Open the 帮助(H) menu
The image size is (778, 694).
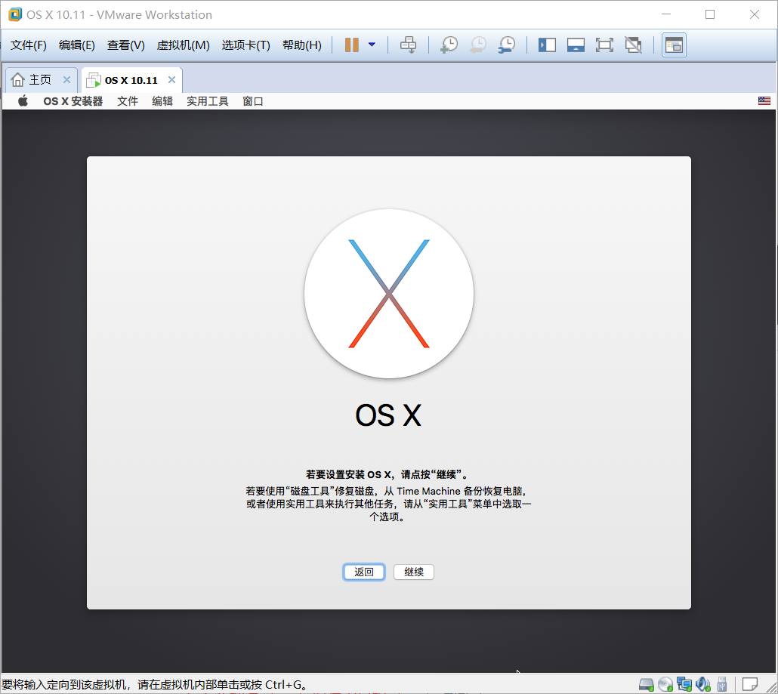click(x=301, y=45)
